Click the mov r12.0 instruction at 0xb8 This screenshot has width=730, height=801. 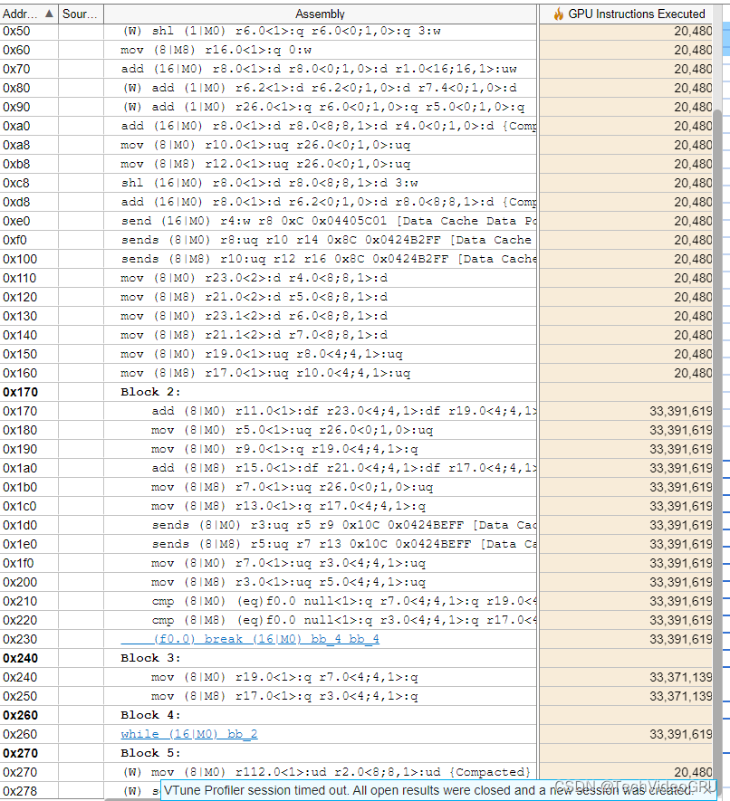click(x=265, y=164)
